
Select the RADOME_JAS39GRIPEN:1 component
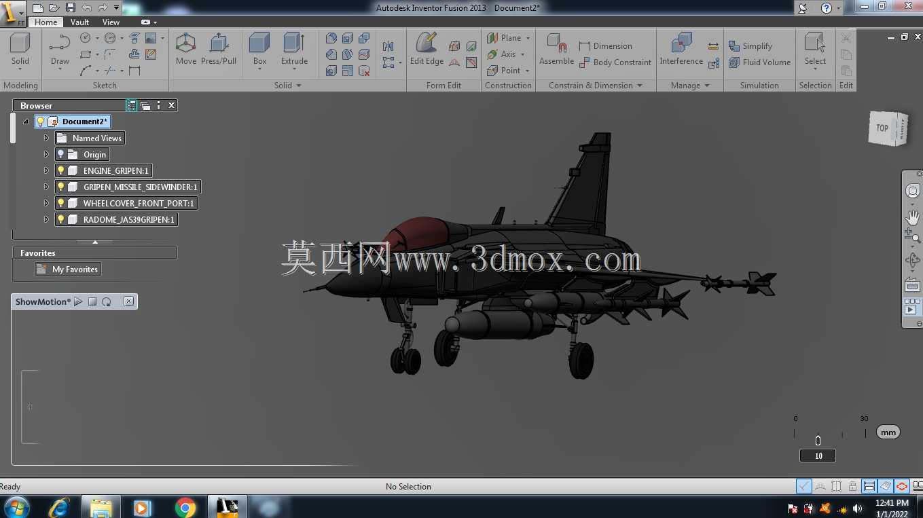(128, 219)
